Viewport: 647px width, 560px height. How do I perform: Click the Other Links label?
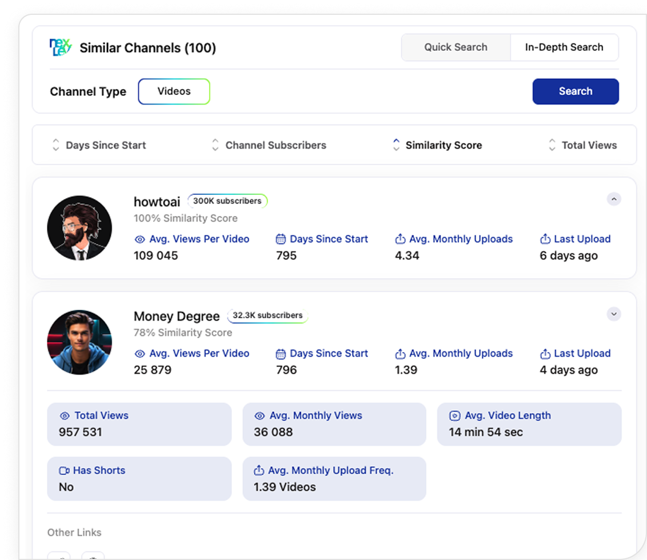click(x=74, y=533)
